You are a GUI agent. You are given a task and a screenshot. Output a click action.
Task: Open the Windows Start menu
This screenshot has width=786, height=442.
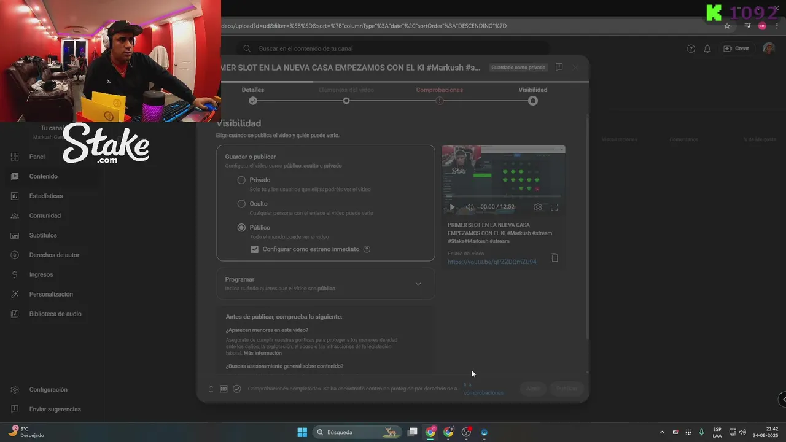click(302, 432)
